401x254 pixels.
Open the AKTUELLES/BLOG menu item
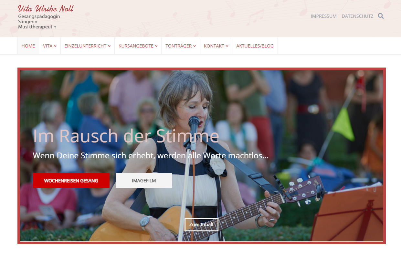[255, 46]
